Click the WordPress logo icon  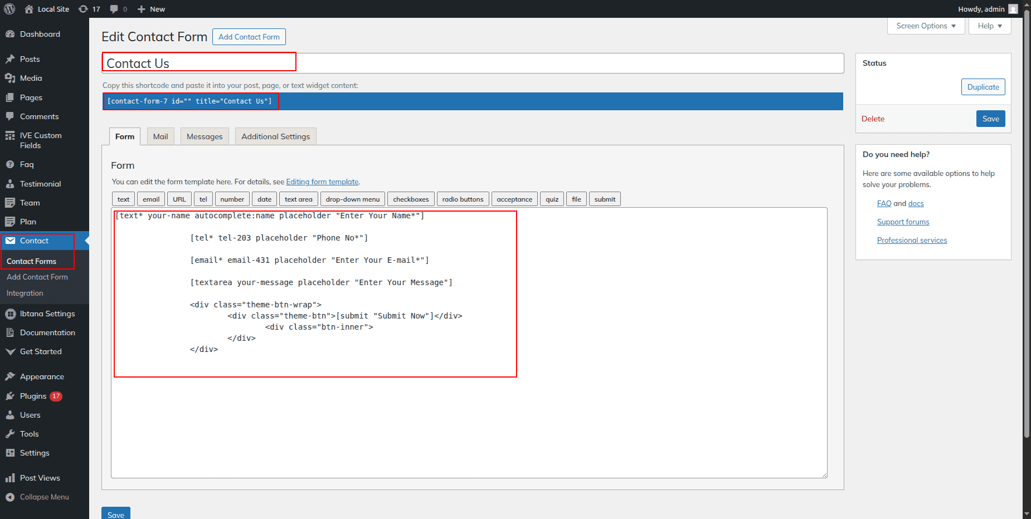(9, 9)
